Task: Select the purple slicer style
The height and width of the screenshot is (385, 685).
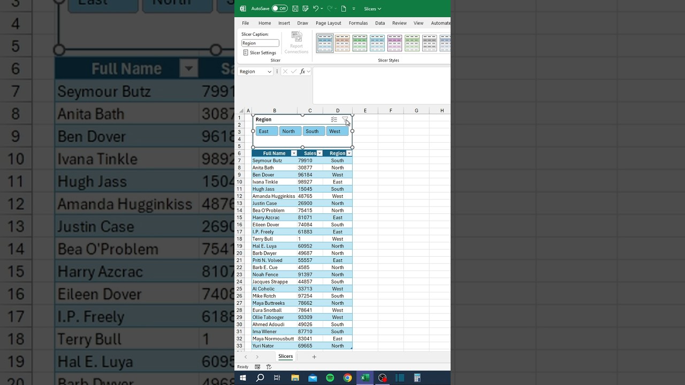Action: (394, 43)
